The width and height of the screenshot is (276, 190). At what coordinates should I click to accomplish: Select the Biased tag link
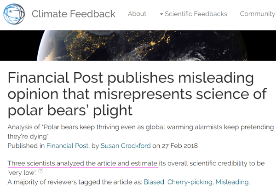pos(154,182)
